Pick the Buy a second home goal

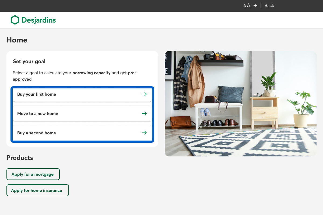click(x=37, y=133)
